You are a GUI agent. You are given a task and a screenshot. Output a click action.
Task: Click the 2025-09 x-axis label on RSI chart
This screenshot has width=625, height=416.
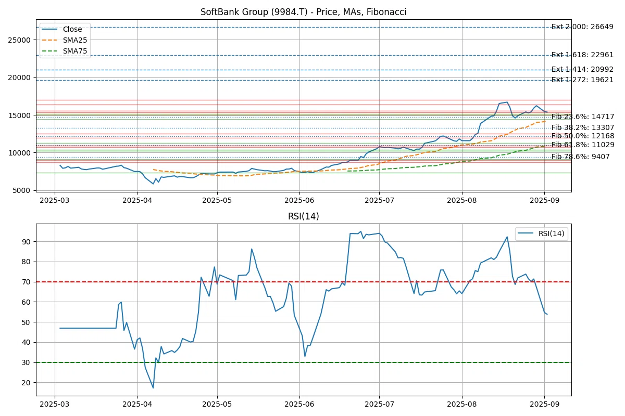(x=544, y=404)
